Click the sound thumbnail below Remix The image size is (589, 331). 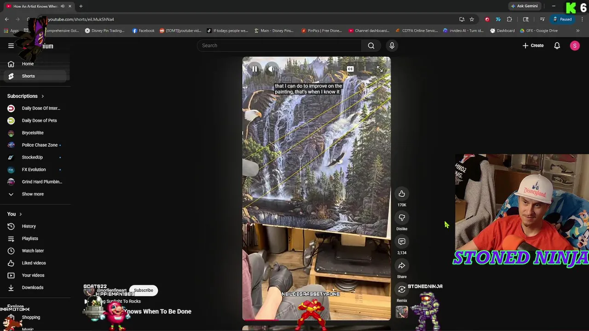point(402,312)
